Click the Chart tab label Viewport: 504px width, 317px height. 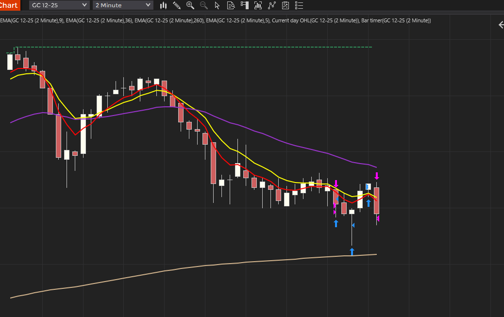coord(9,5)
